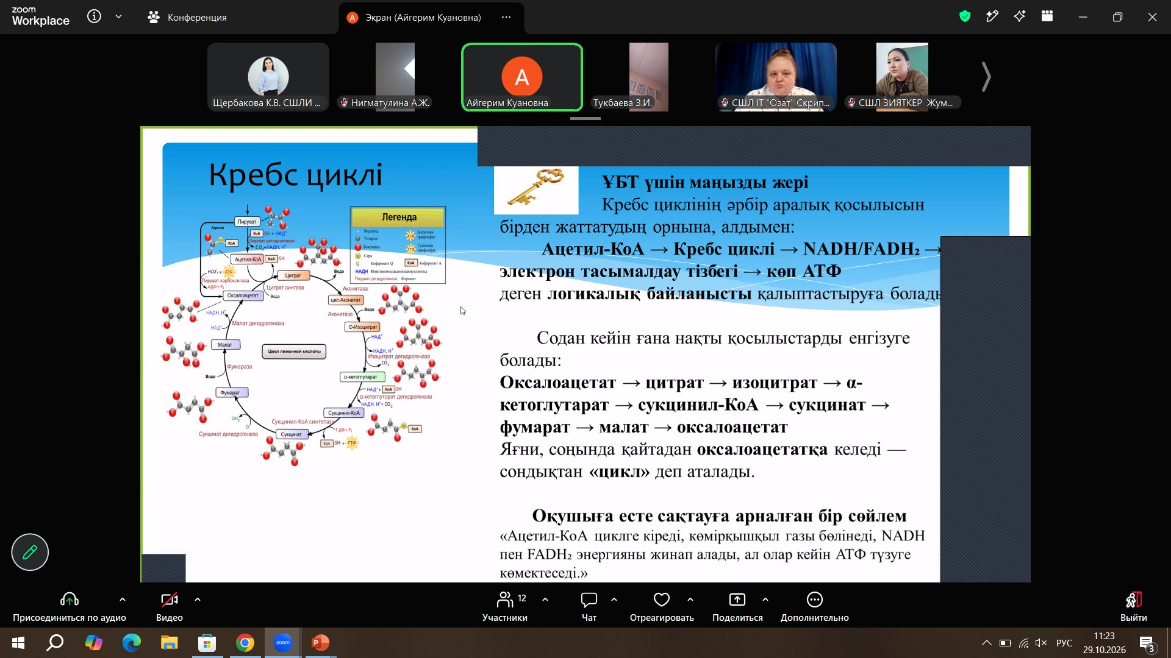This screenshot has height=658, width=1171.
Task: Select Тукбаева З.И. participant thumbnail
Action: point(649,77)
